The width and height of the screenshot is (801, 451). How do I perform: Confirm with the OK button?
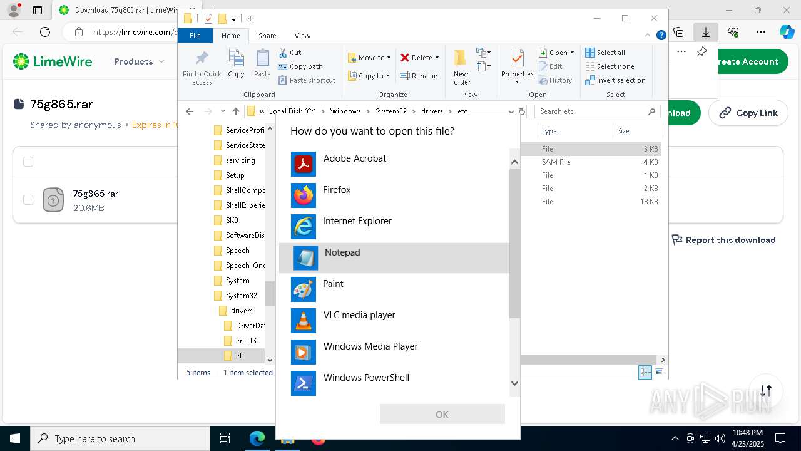click(x=442, y=414)
